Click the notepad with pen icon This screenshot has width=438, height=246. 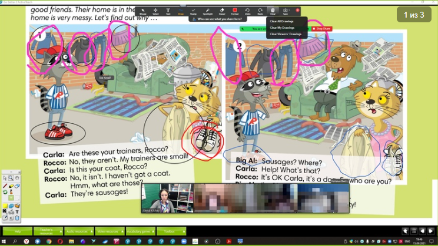coord(5,218)
